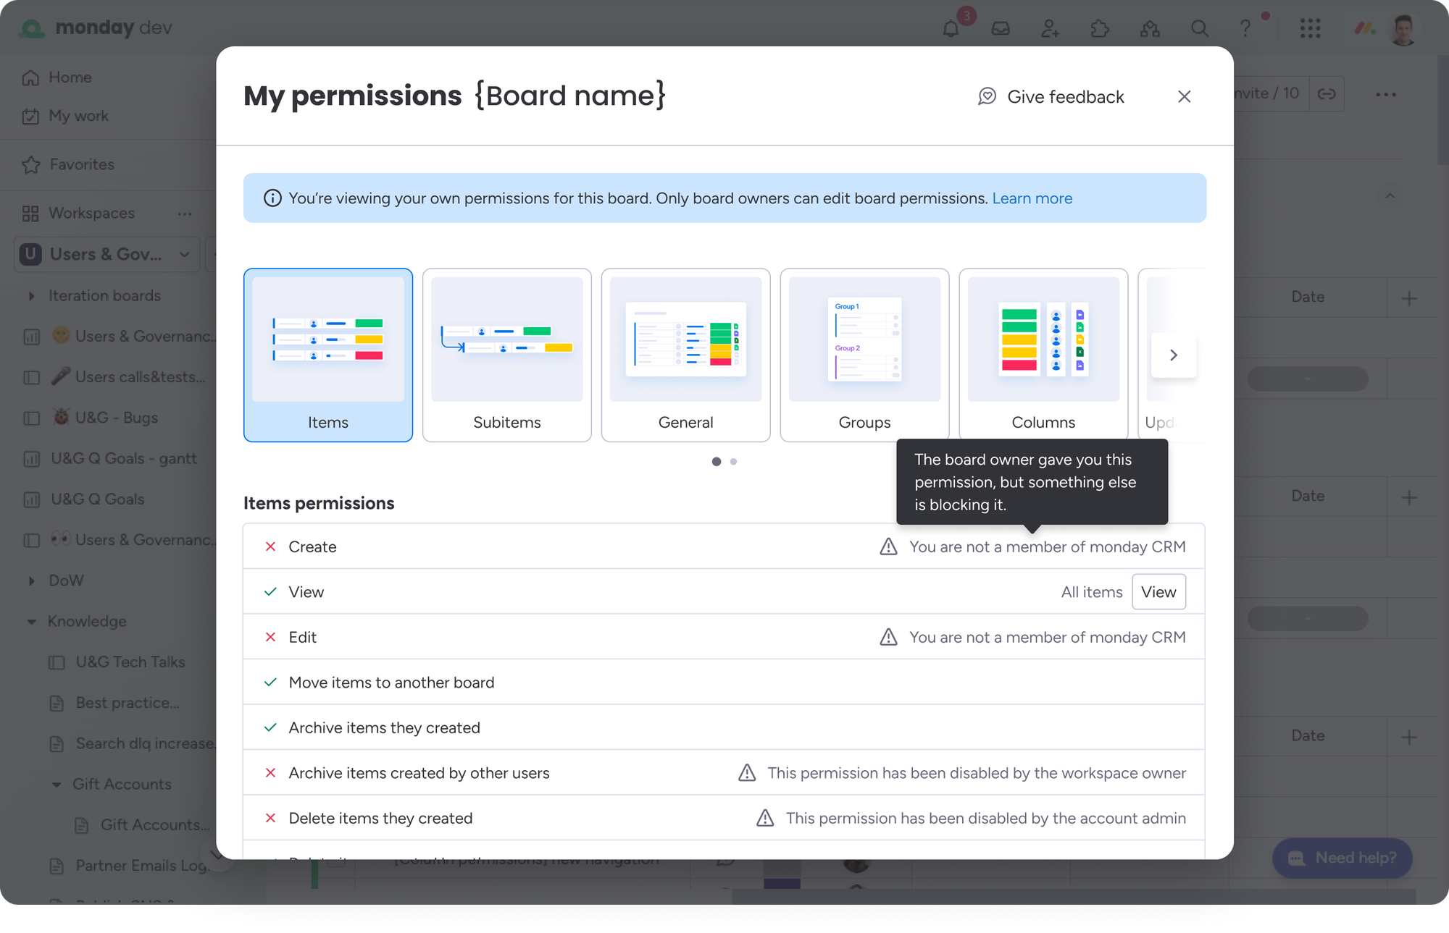
Task: Click the info icon in blue banner
Action: 272,198
